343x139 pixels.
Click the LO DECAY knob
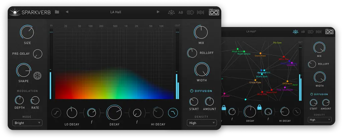click(72, 113)
